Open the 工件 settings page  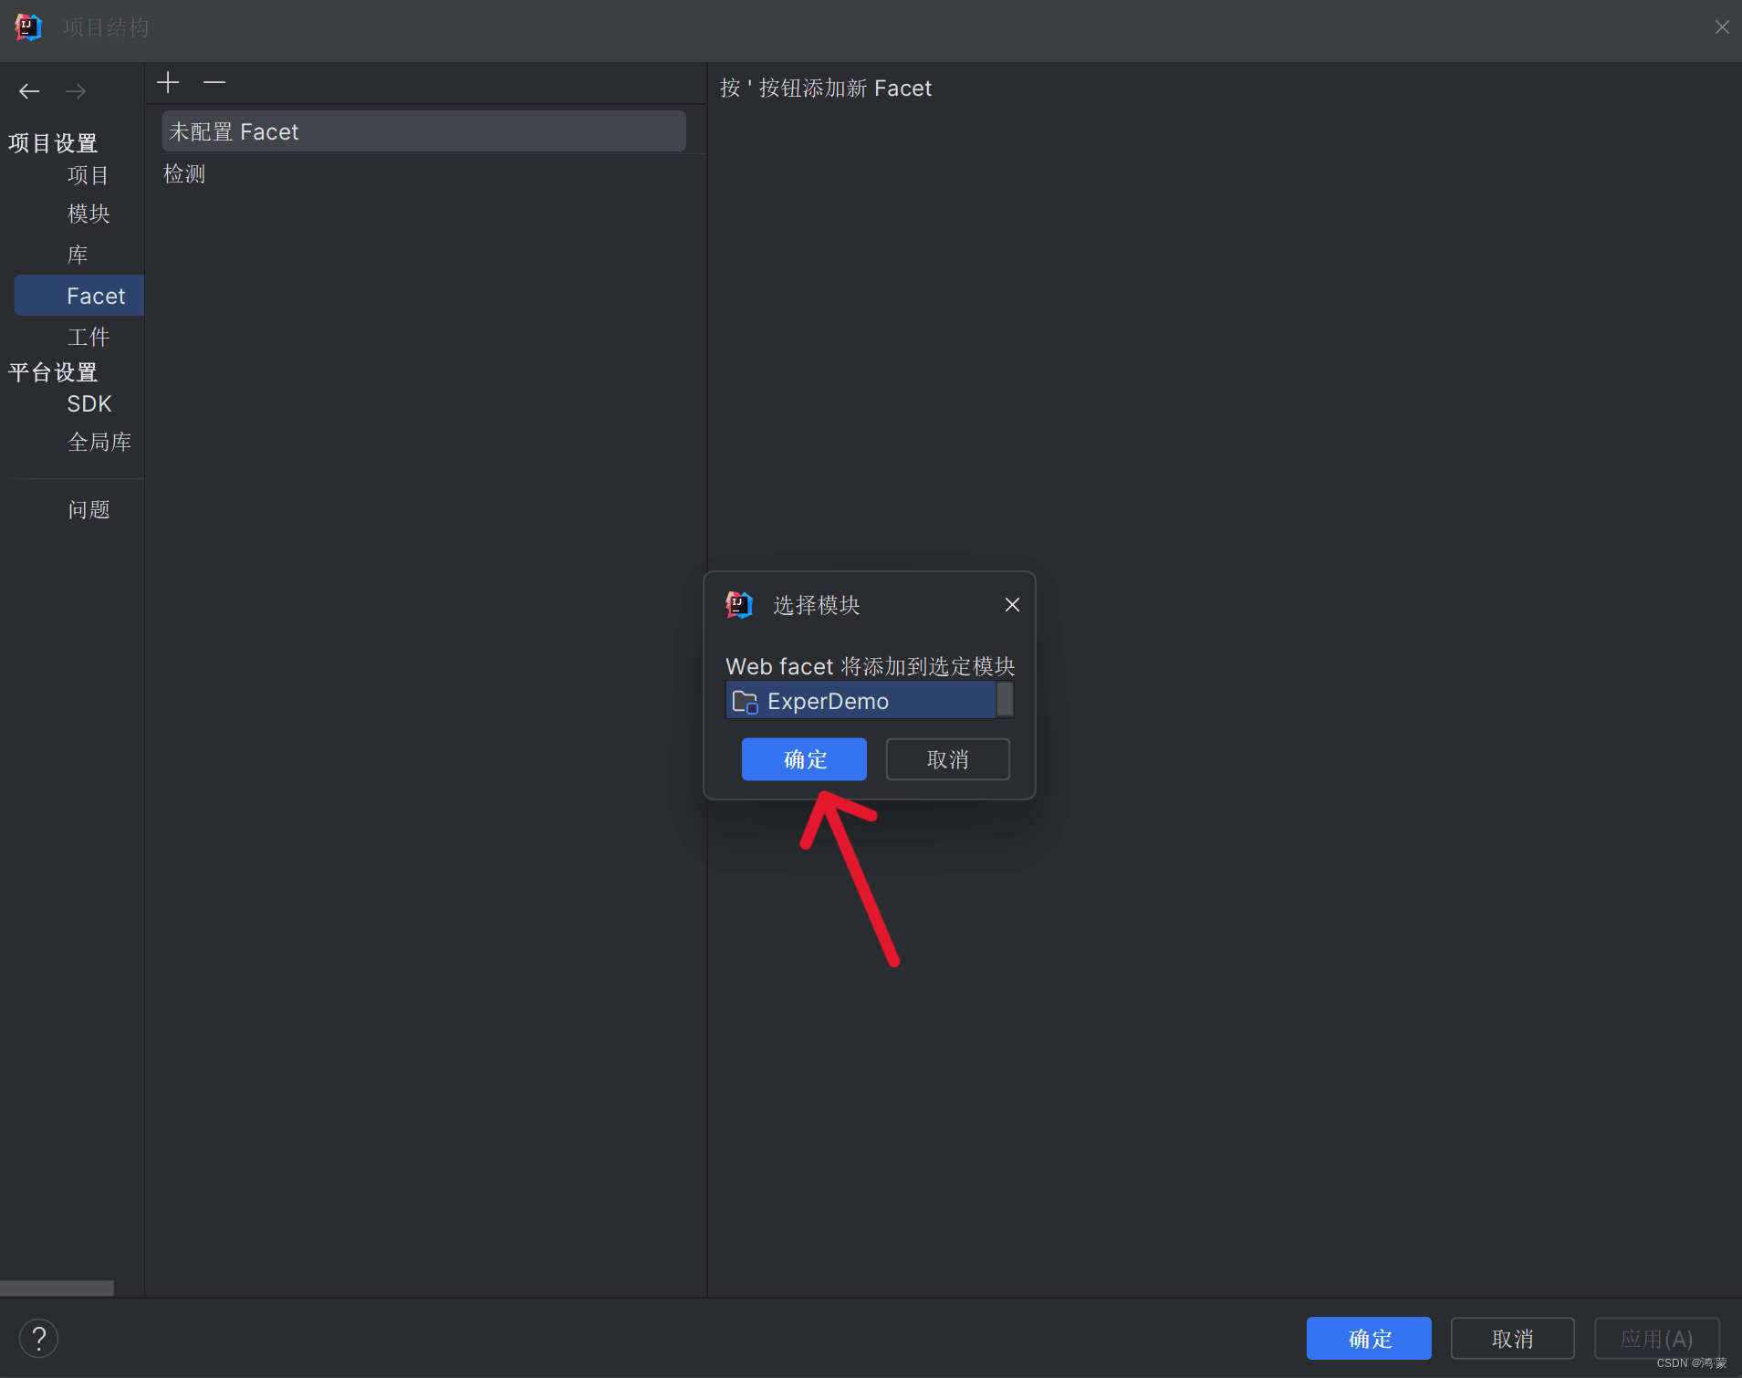pyautogui.click(x=89, y=337)
